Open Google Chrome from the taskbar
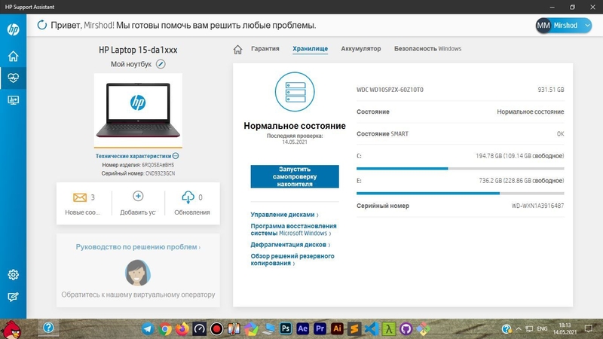 coord(165,329)
